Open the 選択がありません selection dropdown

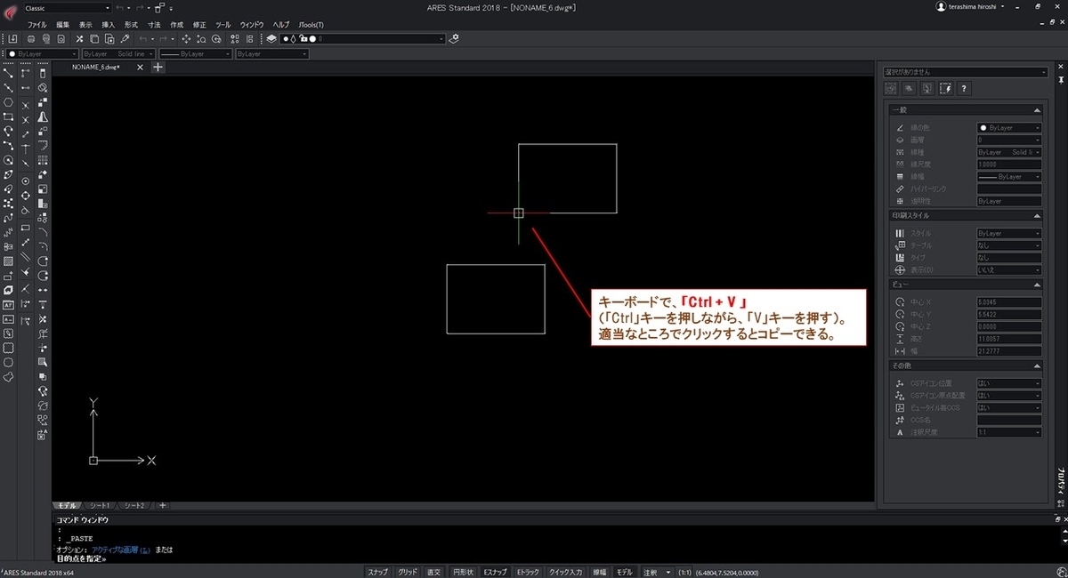(966, 72)
